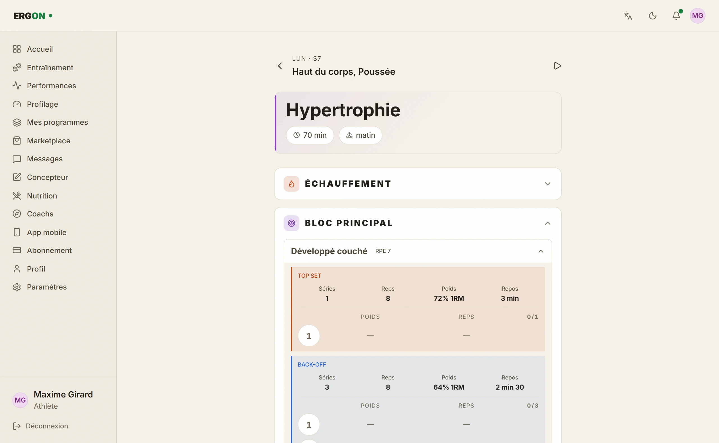Log out via Déconnexion

tap(40, 426)
